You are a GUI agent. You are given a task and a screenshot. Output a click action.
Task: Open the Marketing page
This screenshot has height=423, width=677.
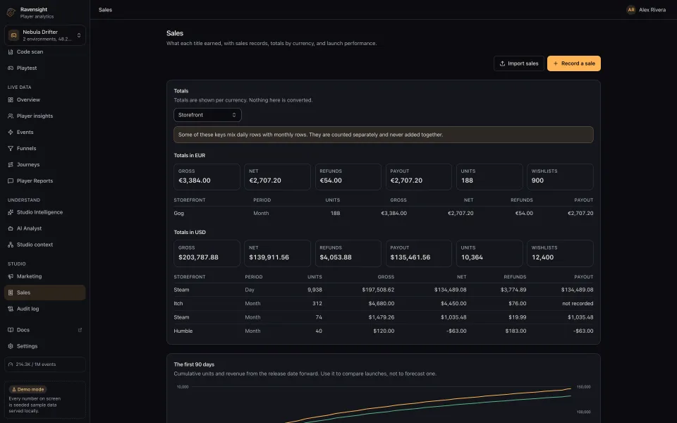[45, 276]
